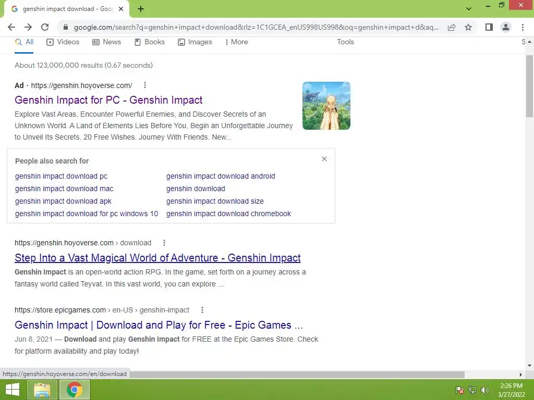Open the Action Center flag in the tray
Viewport: 534px width, 400px height.
point(460,390)
